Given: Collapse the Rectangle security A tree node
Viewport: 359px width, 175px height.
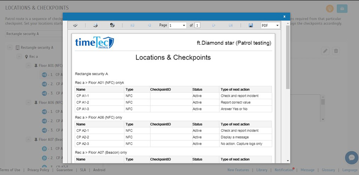Looking at the screenshot, I should click(x=10, y=48).
